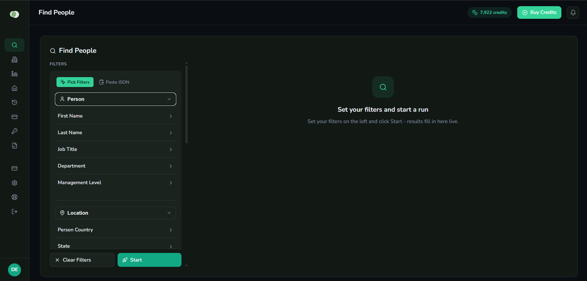Collapse the Location filter group
Viewport: 587px width, 281px height.
click(x=115, y=213)
